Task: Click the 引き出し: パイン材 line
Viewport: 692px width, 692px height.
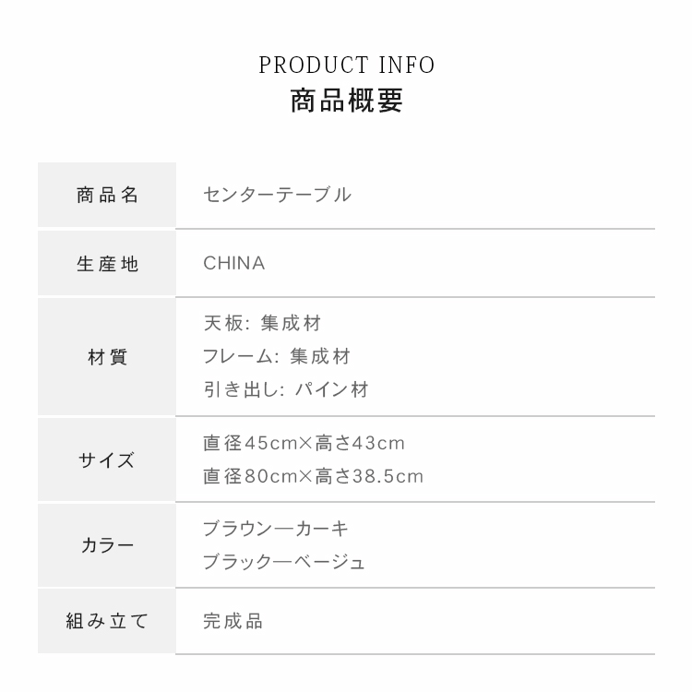Action: click(x=285, y=389)
